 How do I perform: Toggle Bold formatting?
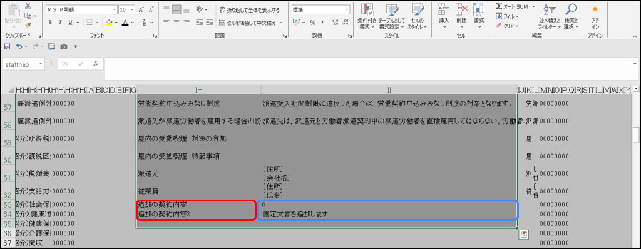(50, 23)
